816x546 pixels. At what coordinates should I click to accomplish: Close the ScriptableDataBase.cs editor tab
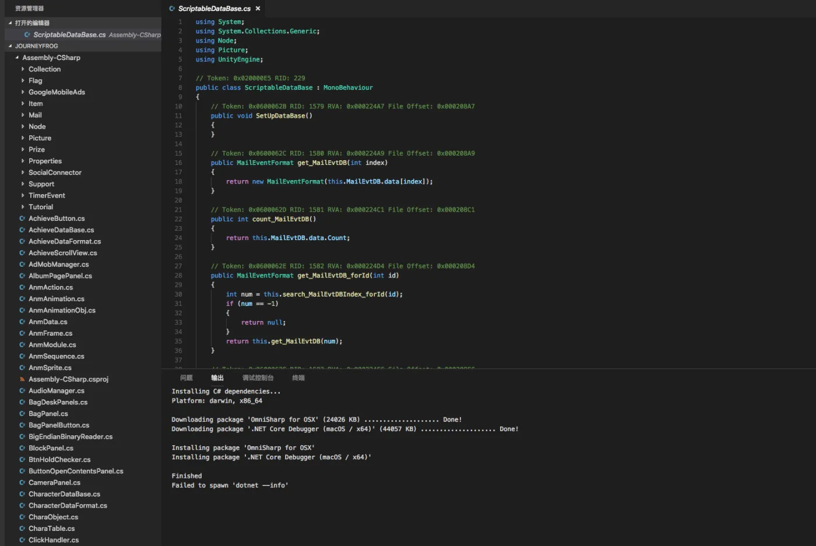[258, 9]
